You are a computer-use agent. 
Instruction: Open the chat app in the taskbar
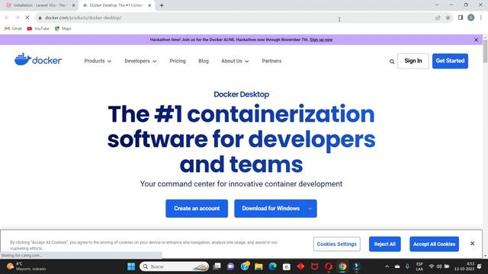point(230,266)
